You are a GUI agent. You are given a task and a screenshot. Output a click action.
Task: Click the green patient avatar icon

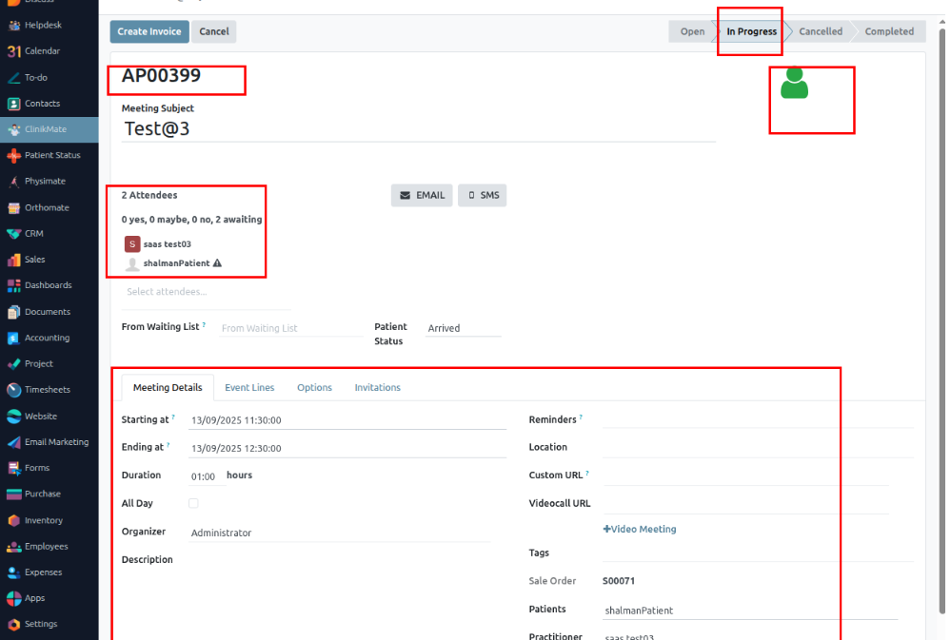point(794,84)
